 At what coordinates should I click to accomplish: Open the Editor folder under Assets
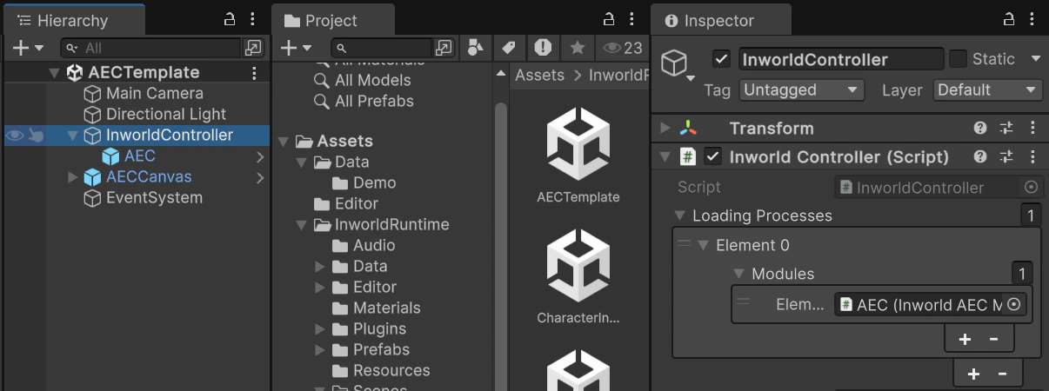[357, 203]
